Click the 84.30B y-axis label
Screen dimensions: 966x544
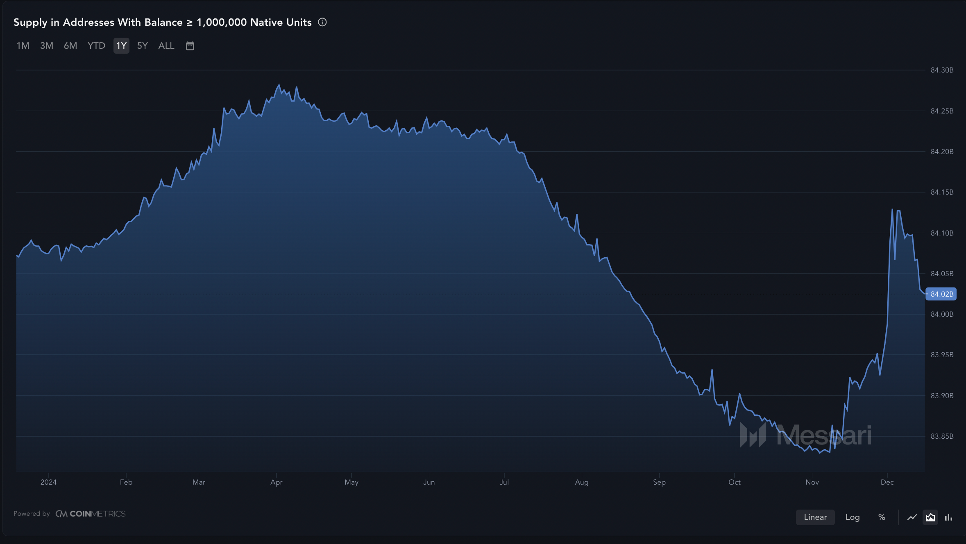[x=942, y=70]
